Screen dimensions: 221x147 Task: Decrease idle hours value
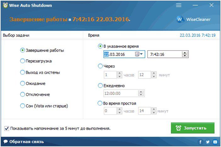click(120, 112)
